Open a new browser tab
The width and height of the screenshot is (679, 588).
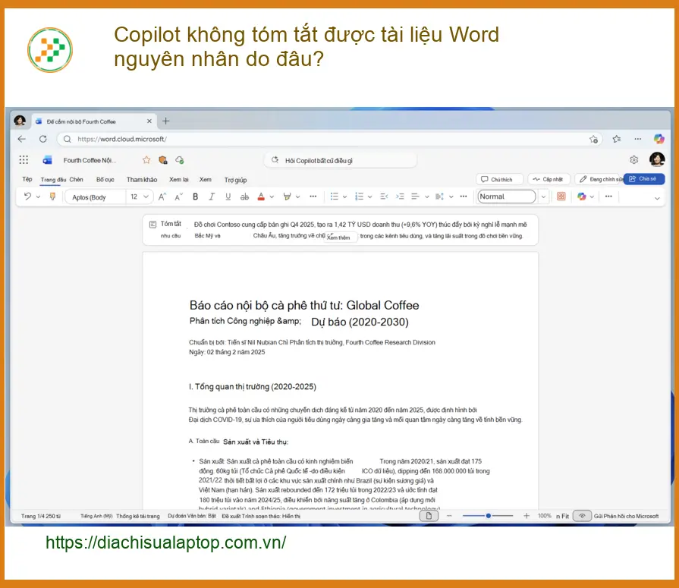click(x=166, y=121)
